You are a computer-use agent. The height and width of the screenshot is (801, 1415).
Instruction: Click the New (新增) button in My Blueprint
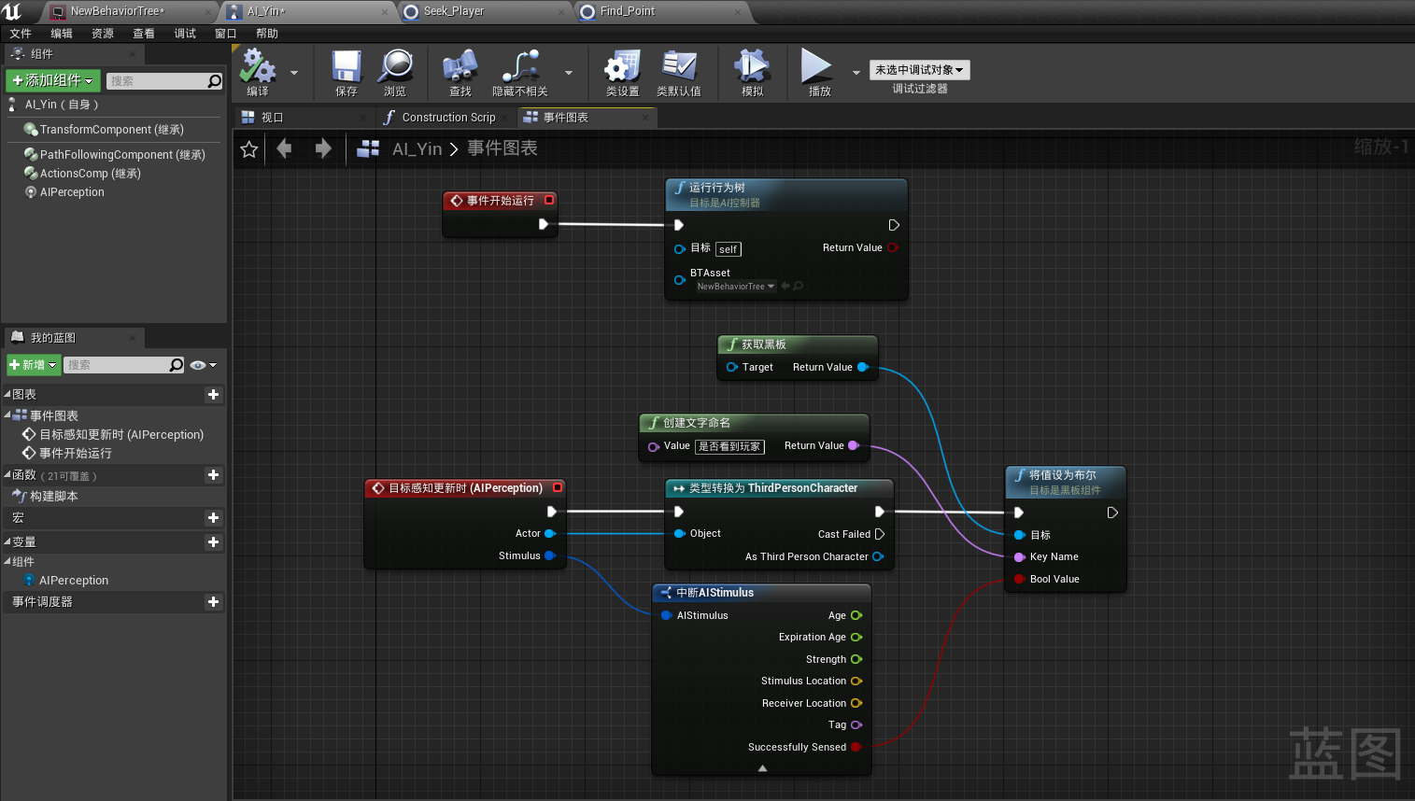point(33,365)
